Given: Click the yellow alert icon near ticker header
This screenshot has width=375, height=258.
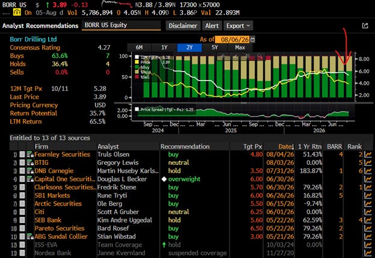Looking at the screenshot, I should tap(17, 12).
